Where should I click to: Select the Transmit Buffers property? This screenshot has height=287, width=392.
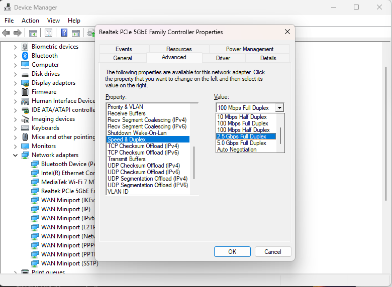coord(148,159)
